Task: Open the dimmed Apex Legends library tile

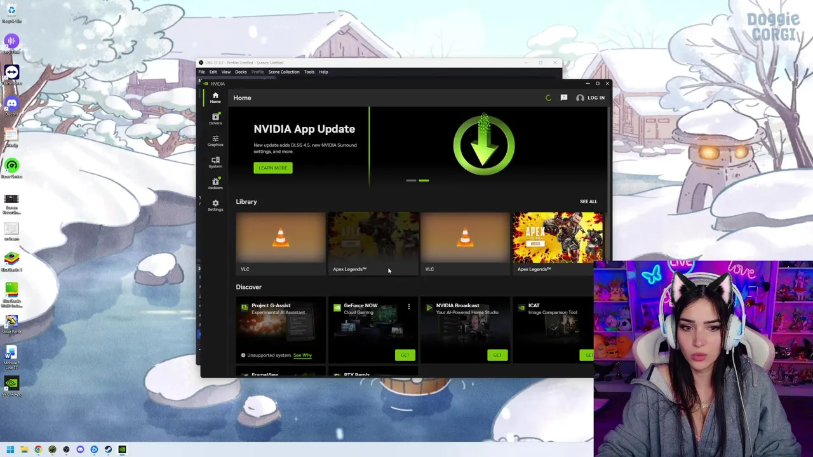Action: pyautogui.click(x=373, y=243)
